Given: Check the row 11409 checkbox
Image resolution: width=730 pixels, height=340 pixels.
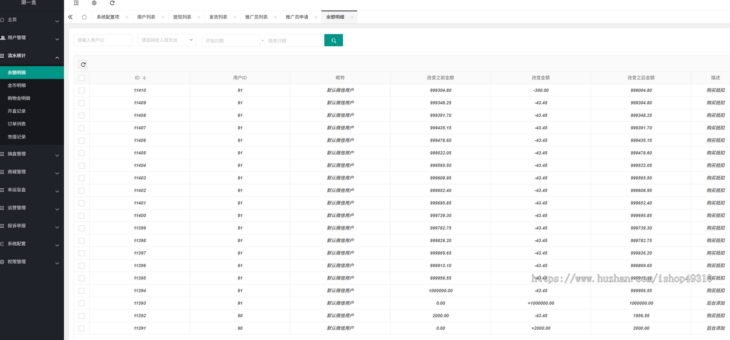Looking at the screenshot, I should coord(82,103).
